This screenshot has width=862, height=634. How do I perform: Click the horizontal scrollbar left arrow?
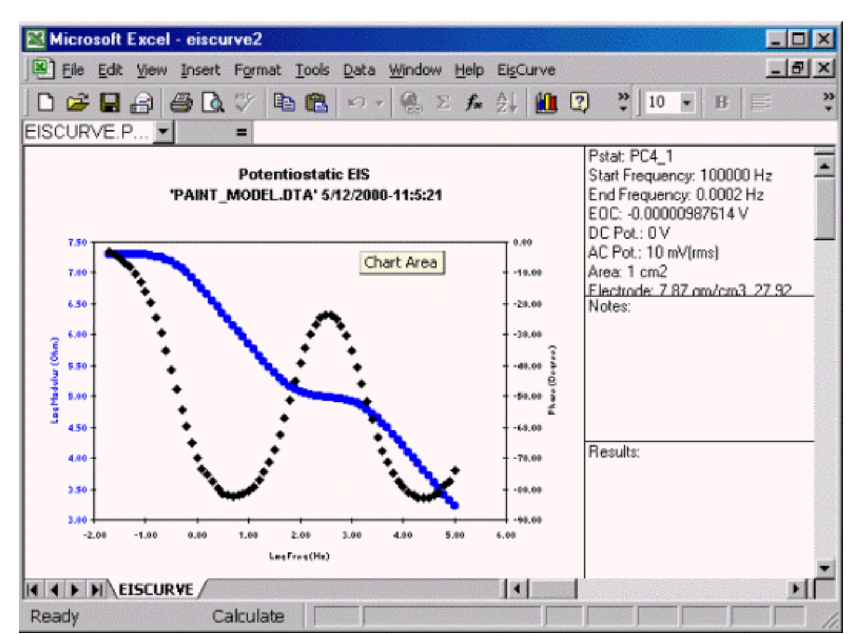[x=517, y=589]
